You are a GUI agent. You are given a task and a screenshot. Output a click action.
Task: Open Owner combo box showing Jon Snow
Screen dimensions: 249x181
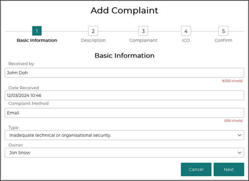124,152
